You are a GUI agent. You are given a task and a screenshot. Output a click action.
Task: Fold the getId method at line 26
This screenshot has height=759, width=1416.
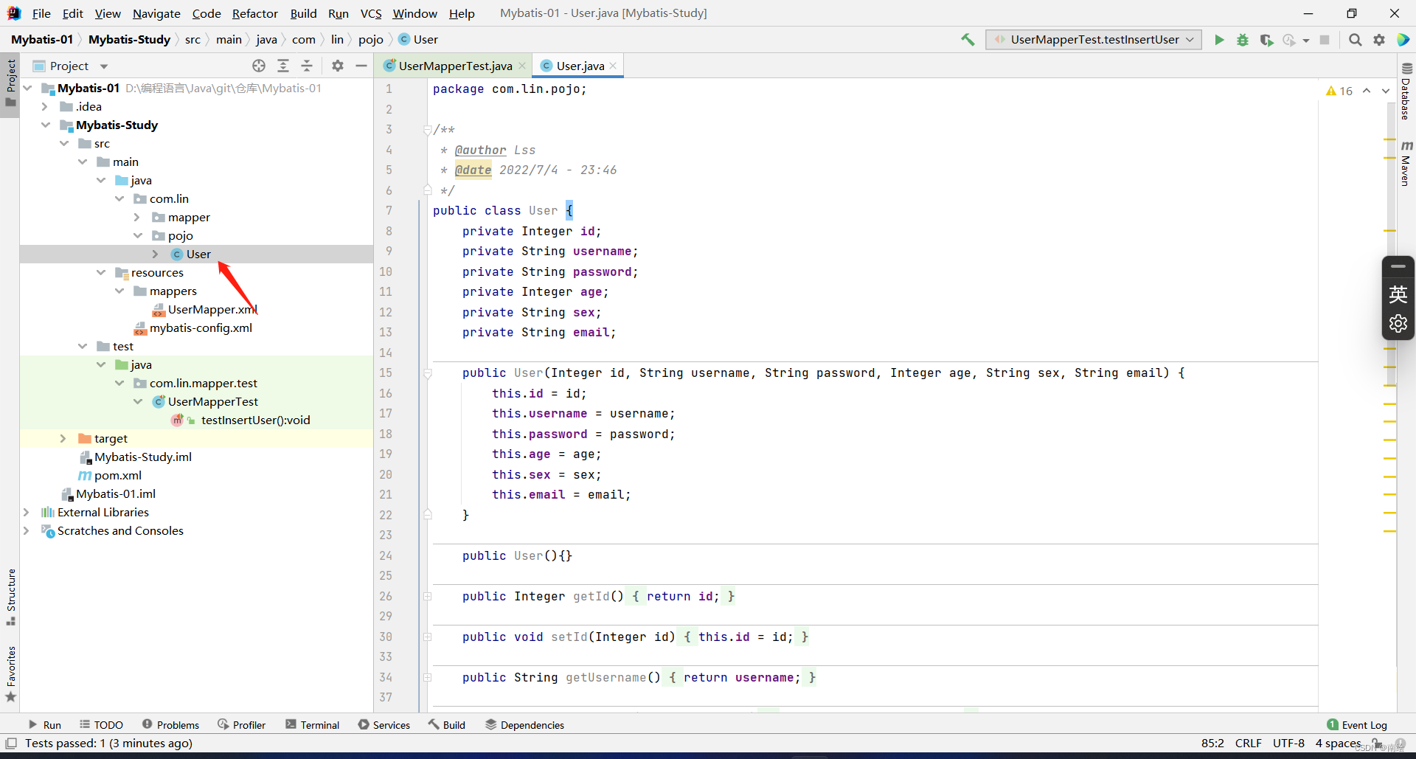point(427,596)
